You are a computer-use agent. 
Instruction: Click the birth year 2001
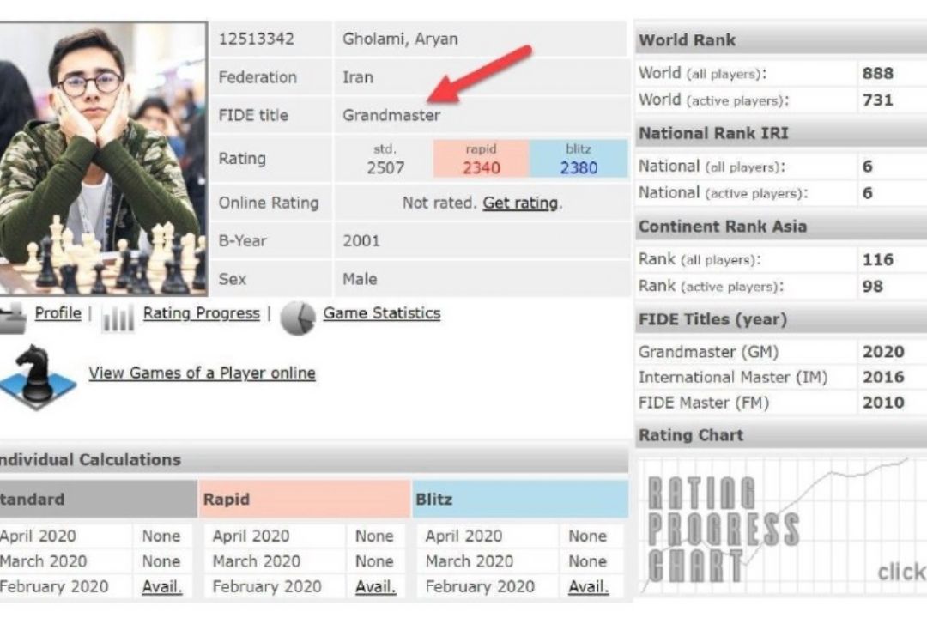point(361,240)
